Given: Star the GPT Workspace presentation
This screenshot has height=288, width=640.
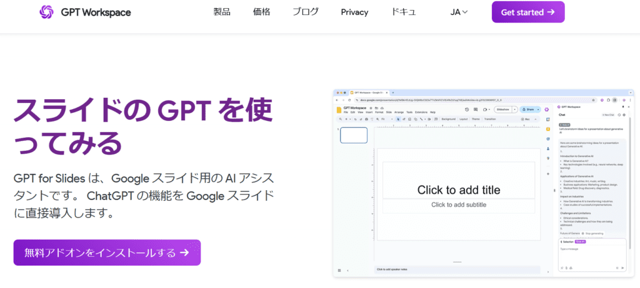Looking at the screenshot, I should coord(371,108).
